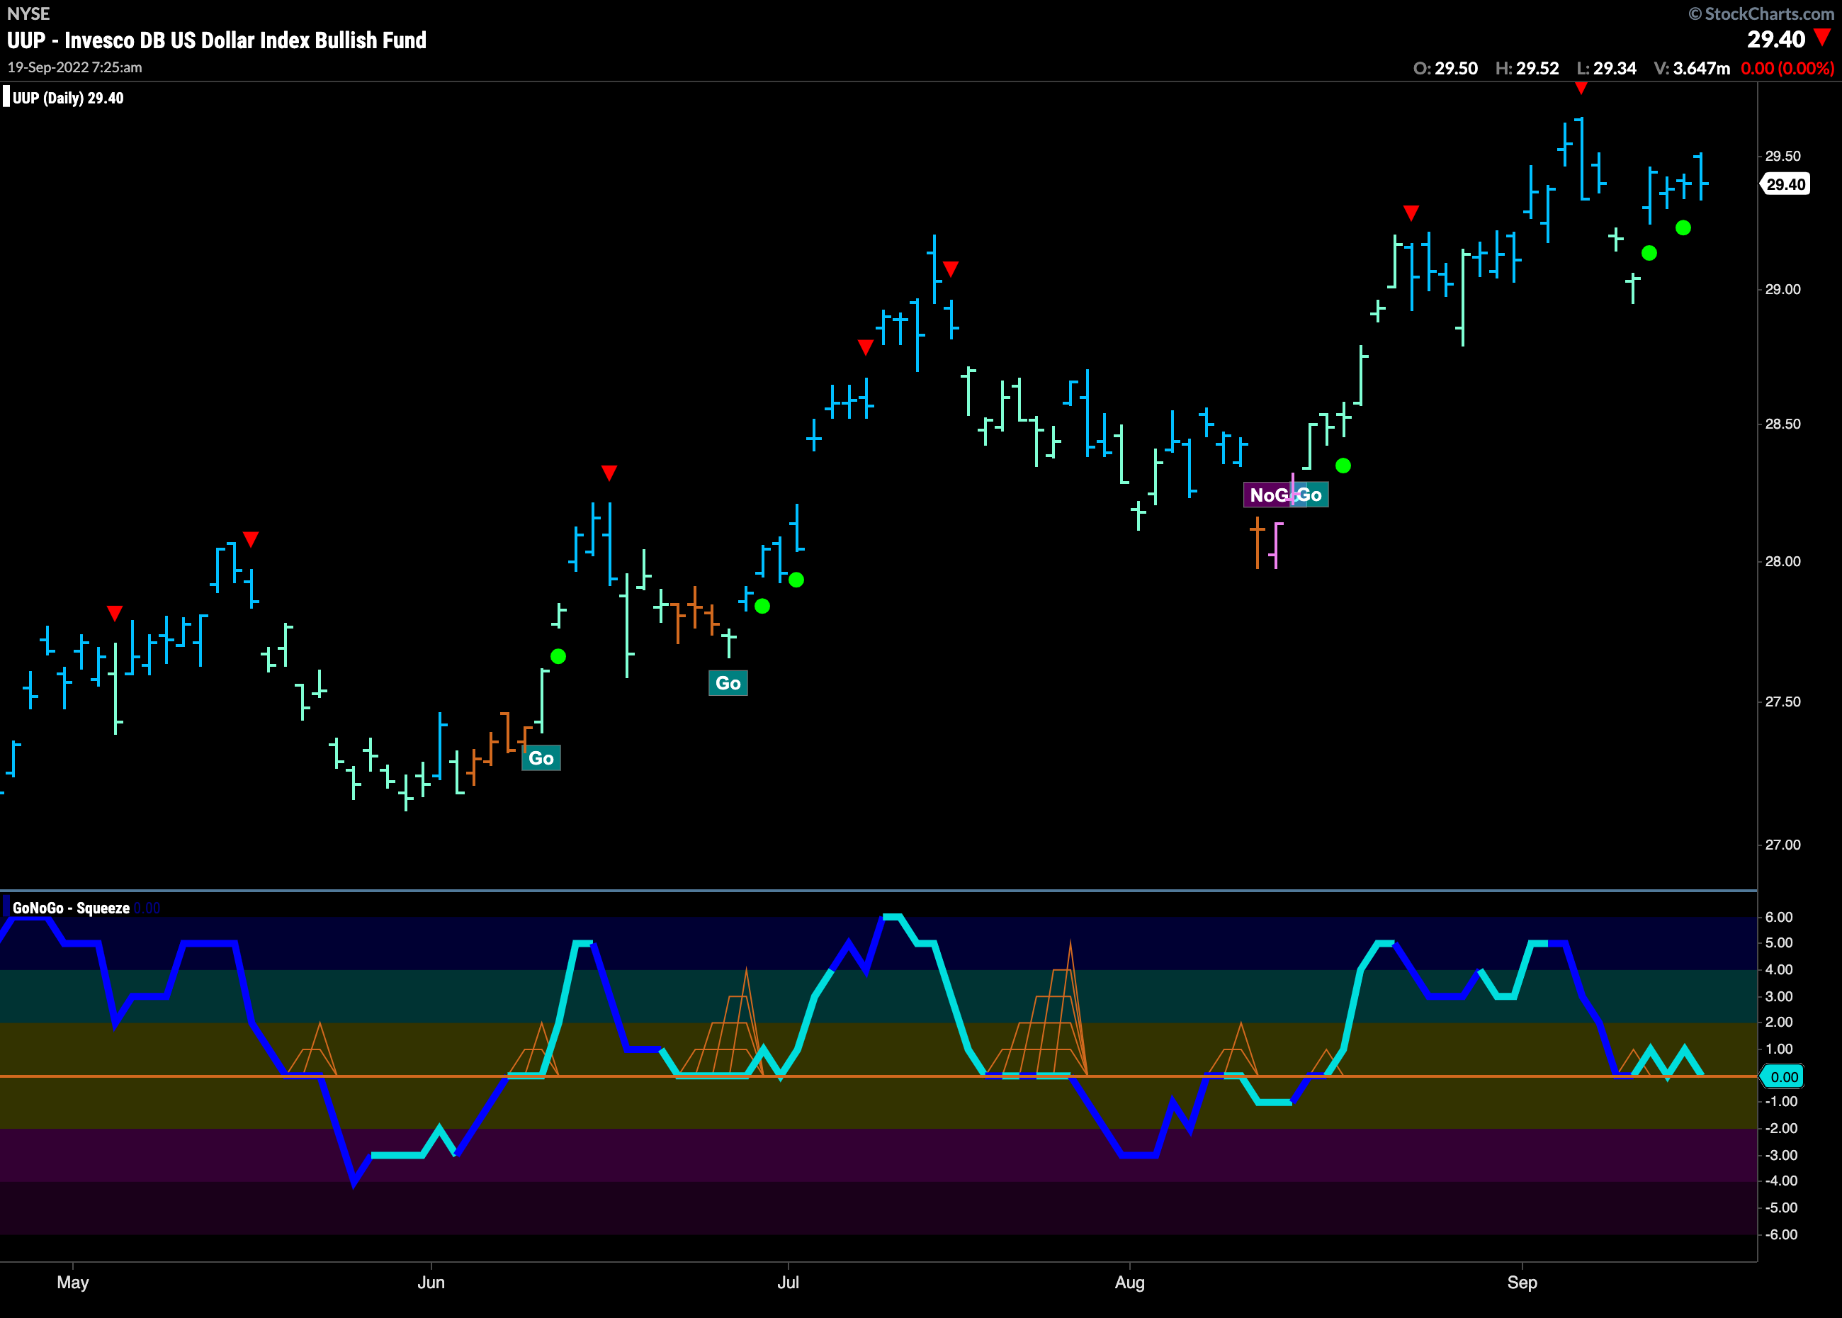Image resolution: width=1842 pixels, height=1318 pixels.
Task: Click the Jul label on the time axis
Action: tap(788, 1283)
